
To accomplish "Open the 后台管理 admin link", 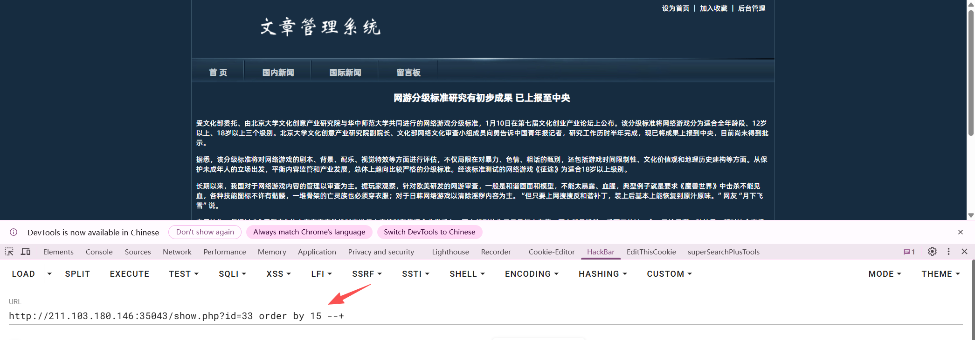I will (x=751, y=8).
